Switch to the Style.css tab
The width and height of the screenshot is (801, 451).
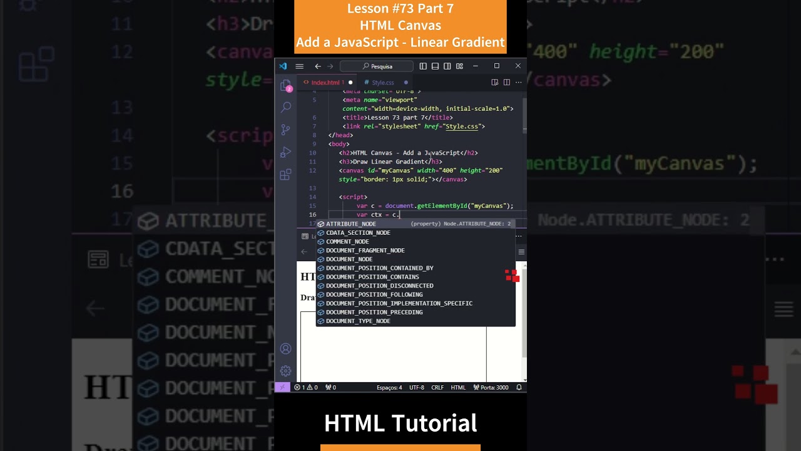[x=382, y=82]
